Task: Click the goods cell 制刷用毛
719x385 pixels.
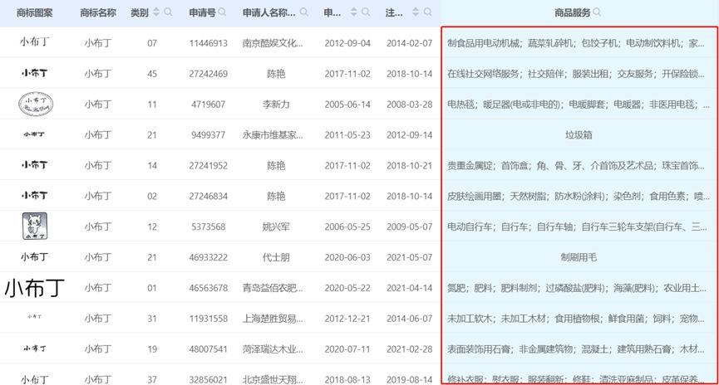Action: click(579, 257)
